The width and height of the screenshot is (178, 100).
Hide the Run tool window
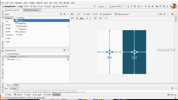coord(176,88)
